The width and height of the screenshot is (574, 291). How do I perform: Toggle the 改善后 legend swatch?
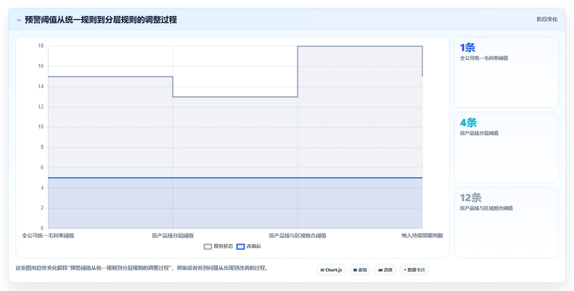point(240,247)
